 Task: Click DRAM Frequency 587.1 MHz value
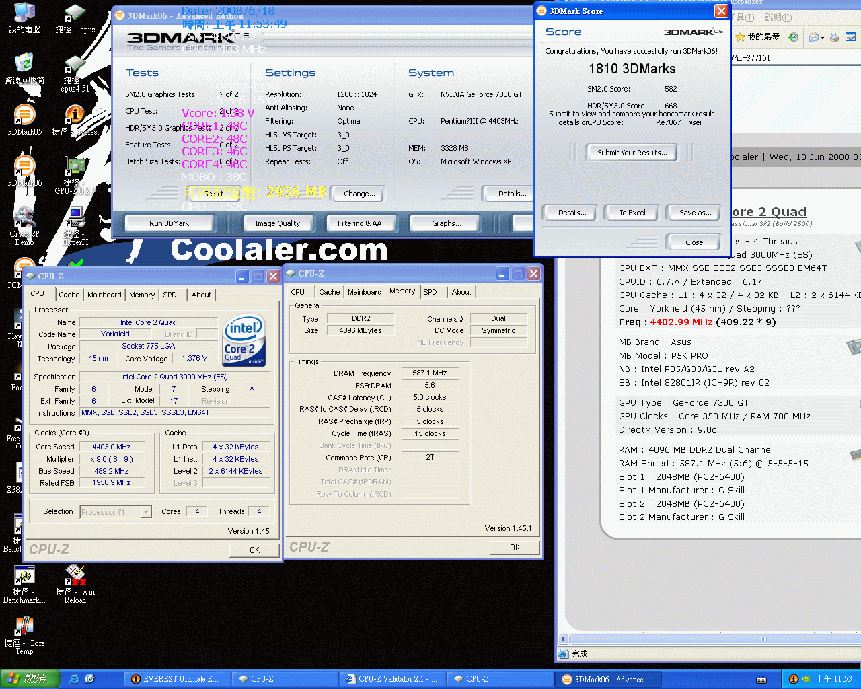(430, 373)
